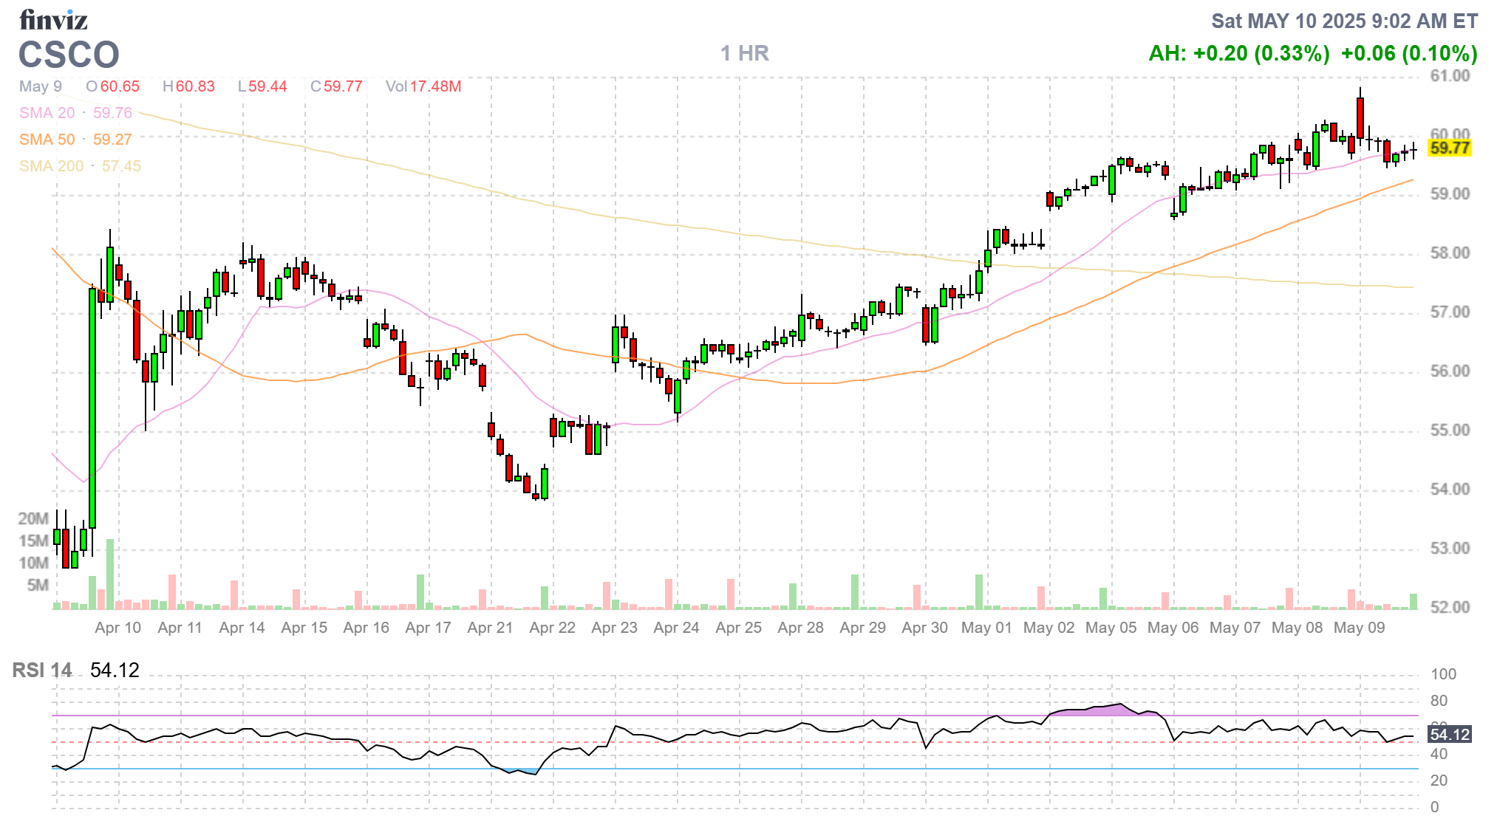Image resolution: width=1497 pixels, height=830 pixels.
Task: Click the 1 HR timeframe label
Action: point(745,53)
